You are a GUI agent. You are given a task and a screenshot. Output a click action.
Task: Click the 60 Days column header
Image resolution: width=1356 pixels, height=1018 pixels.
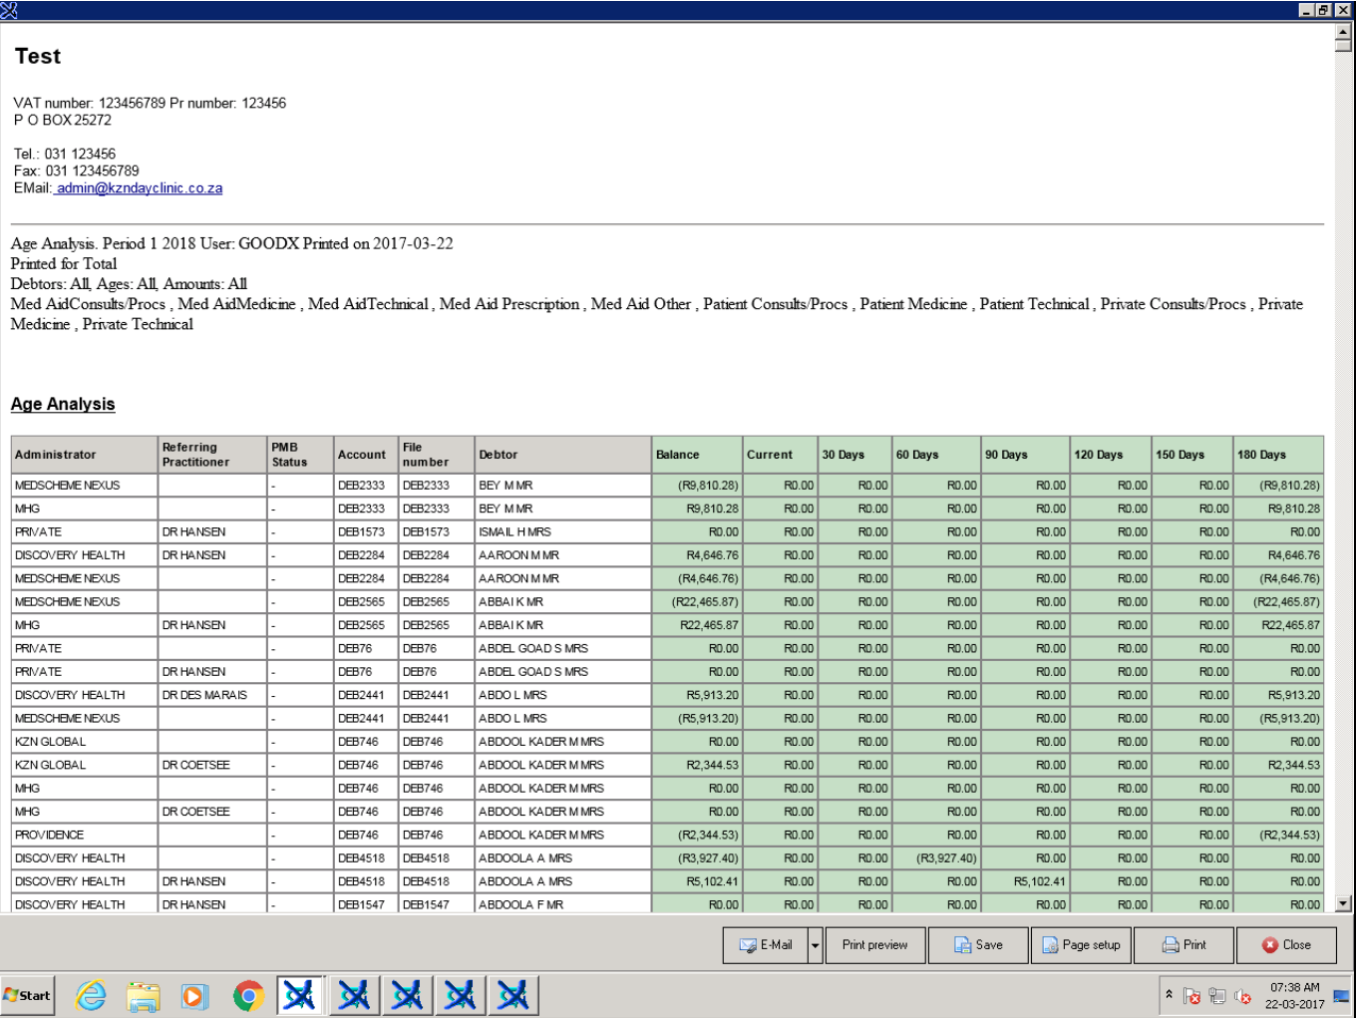coord(936,455)
